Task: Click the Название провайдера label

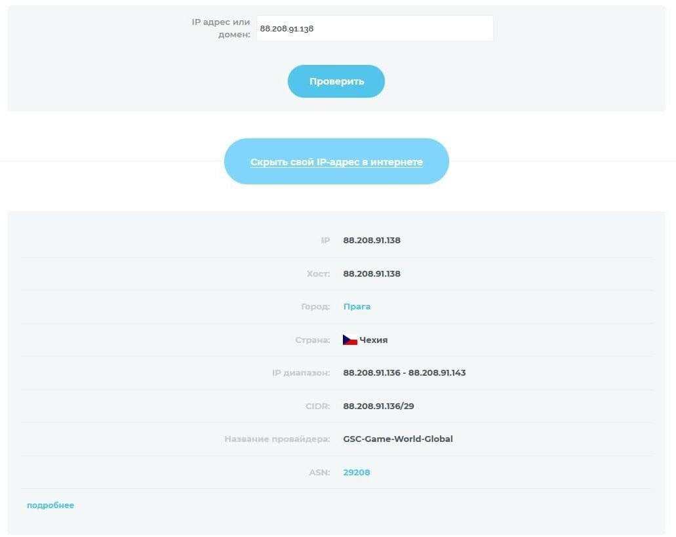Action: pyautogui.click(x=277, y=439)
